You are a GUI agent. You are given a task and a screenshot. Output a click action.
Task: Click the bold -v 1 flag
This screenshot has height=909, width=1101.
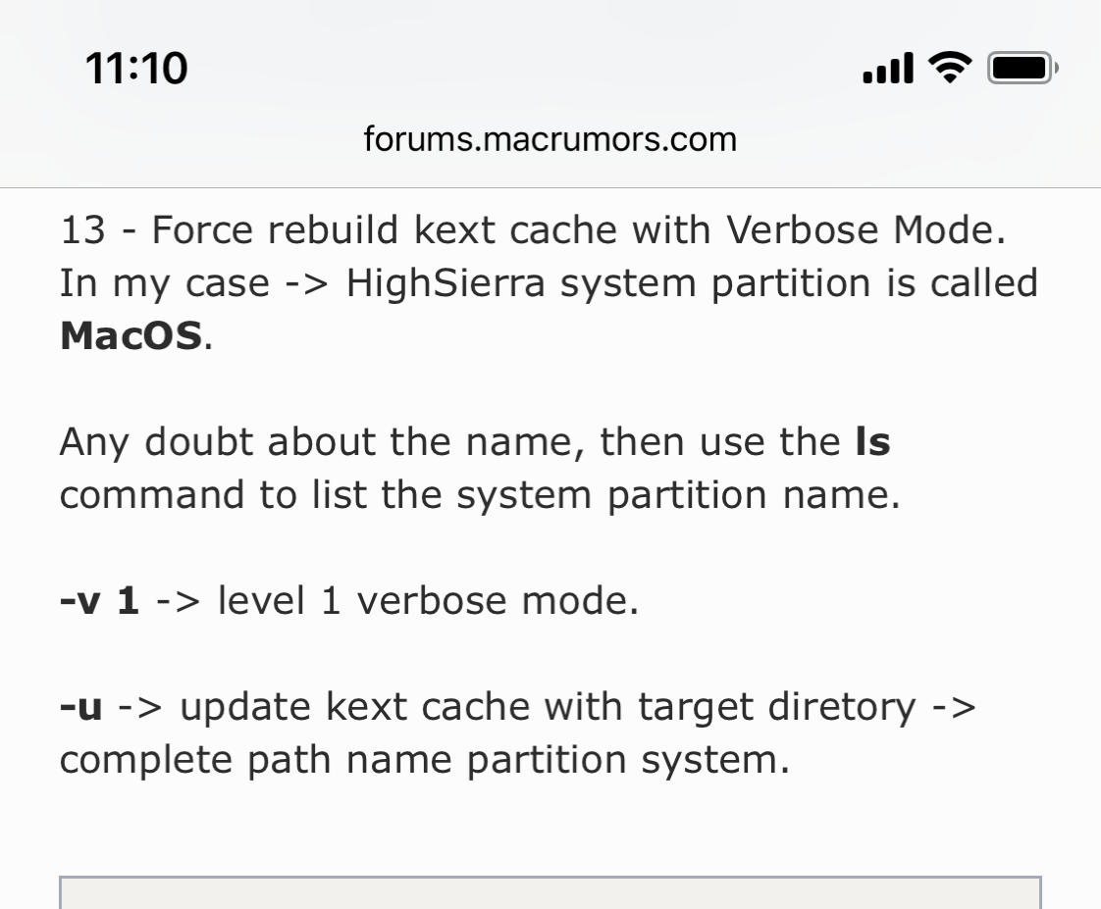(99, 600)
